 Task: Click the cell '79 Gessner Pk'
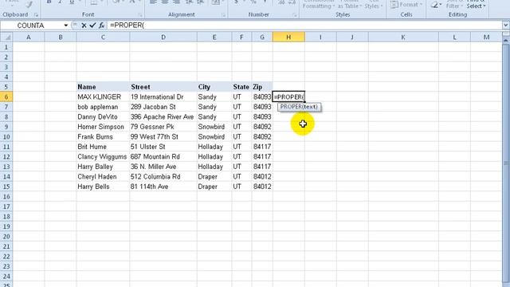[x=163, y=127]
